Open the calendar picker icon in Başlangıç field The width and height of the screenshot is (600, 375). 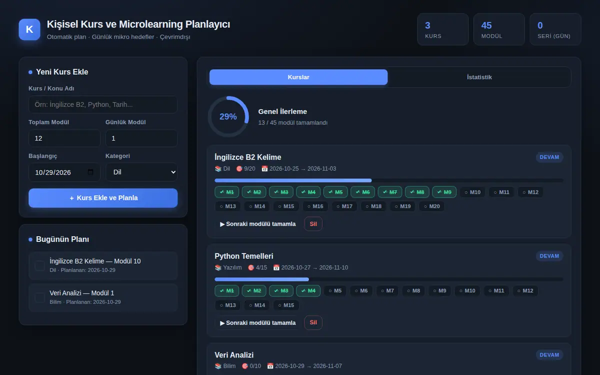(90, 172)
